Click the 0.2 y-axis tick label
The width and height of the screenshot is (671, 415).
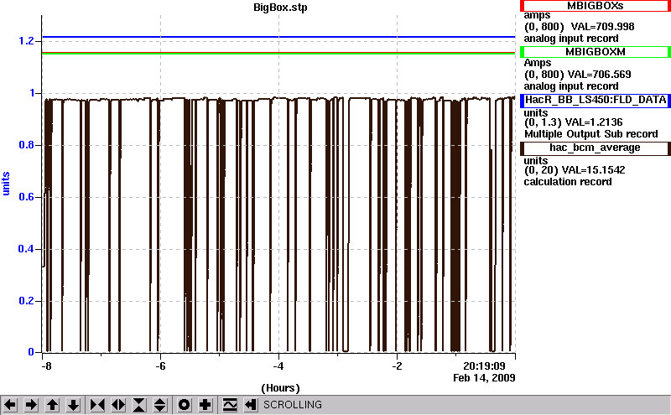click(26, 301)
